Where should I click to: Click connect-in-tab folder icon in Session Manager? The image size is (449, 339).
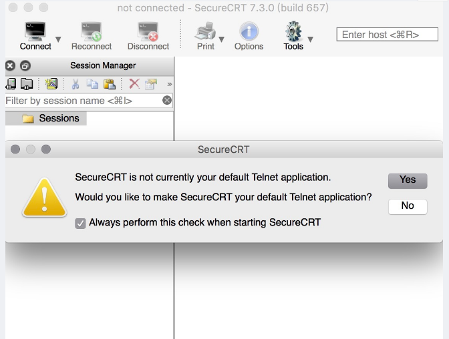click(27, 84)
